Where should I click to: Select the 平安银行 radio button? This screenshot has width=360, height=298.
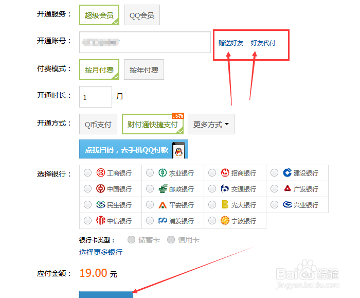coord(150,205)
